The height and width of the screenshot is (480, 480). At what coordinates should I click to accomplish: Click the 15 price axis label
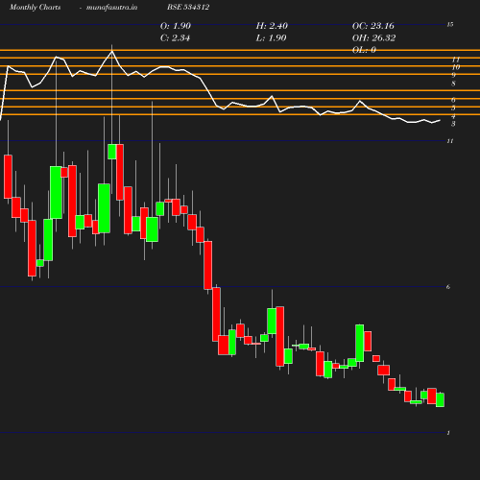click(450, 24)
